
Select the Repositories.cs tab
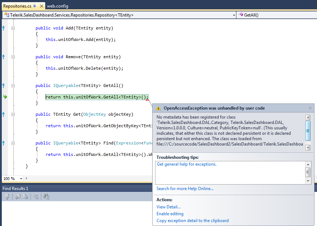(x=17, y=6)
